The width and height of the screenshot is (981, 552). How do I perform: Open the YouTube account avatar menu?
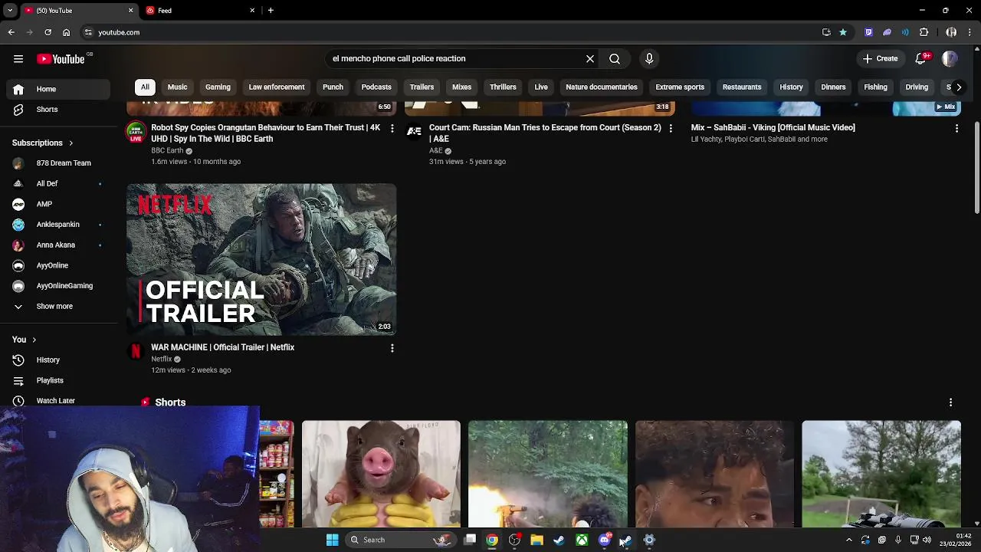(950, 59)
